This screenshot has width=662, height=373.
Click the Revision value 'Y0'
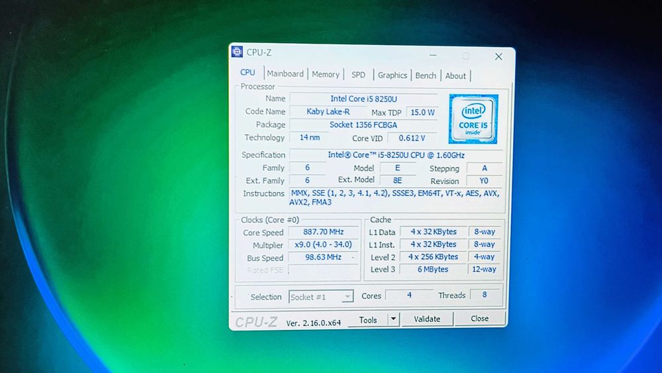pos(484,181)
